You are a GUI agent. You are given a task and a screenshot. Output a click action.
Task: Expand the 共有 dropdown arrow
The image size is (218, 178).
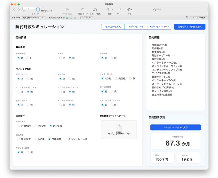click(x=131, y=10)
